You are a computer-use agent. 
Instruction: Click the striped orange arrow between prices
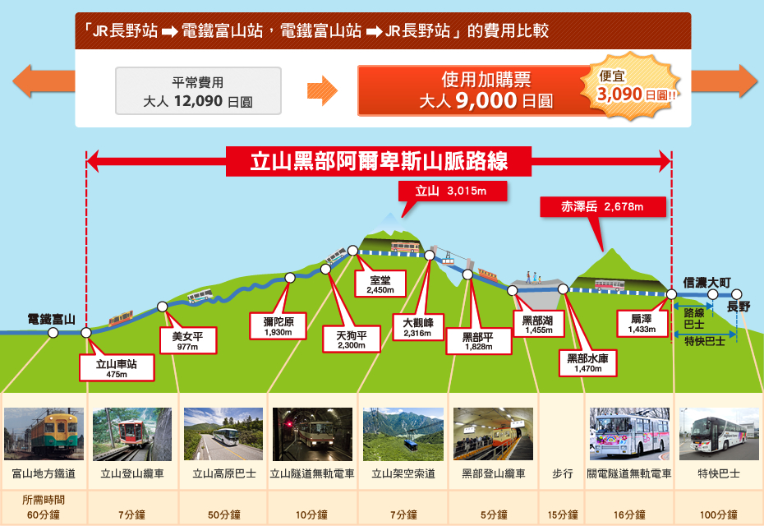click(x=322, y=90)
